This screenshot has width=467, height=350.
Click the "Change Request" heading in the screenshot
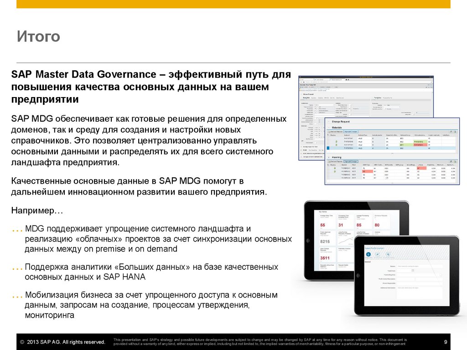point(341,122)
